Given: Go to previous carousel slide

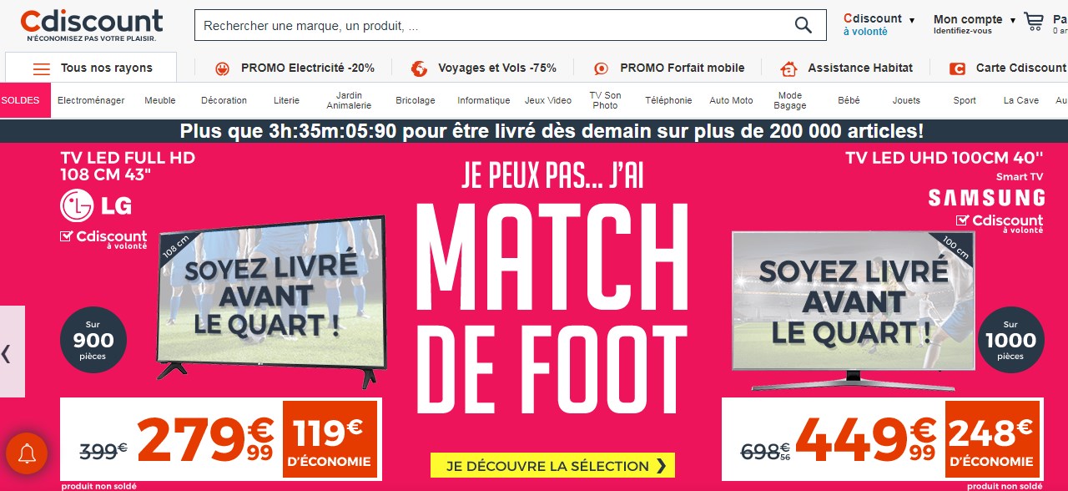Looking at the screenshot, I should pos(7,352).
